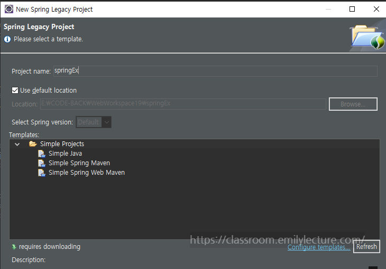Click the 'Templates:' label
The image size is (386, 269).
(24, 135)
